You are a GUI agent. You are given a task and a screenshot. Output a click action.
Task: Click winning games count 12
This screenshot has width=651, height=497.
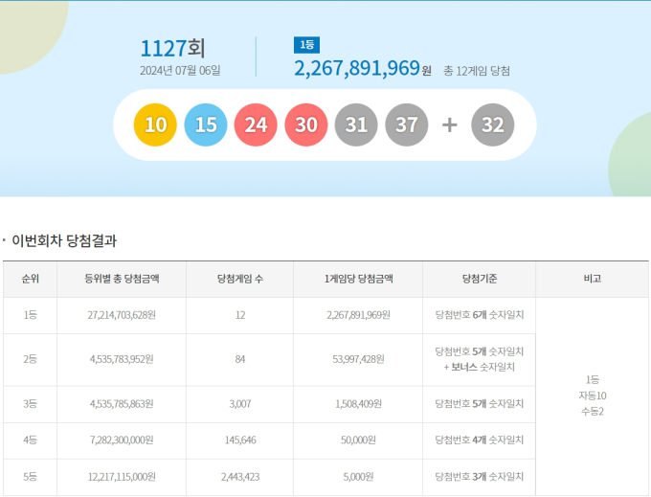[x=240, y=315]
